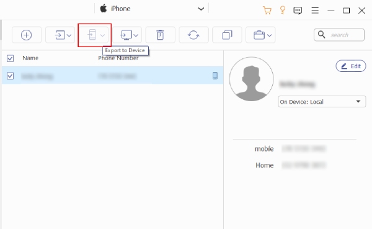Expand the On Device: Local dropdown
372x229 pixels.
click(x=322, y=102)
